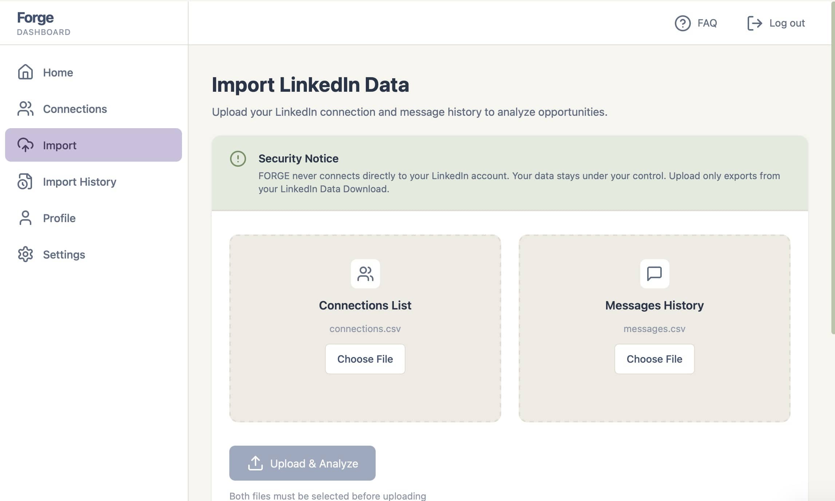Click the Security Notice alert icon
Screen dimensions: 835x501
click(238, 159)
